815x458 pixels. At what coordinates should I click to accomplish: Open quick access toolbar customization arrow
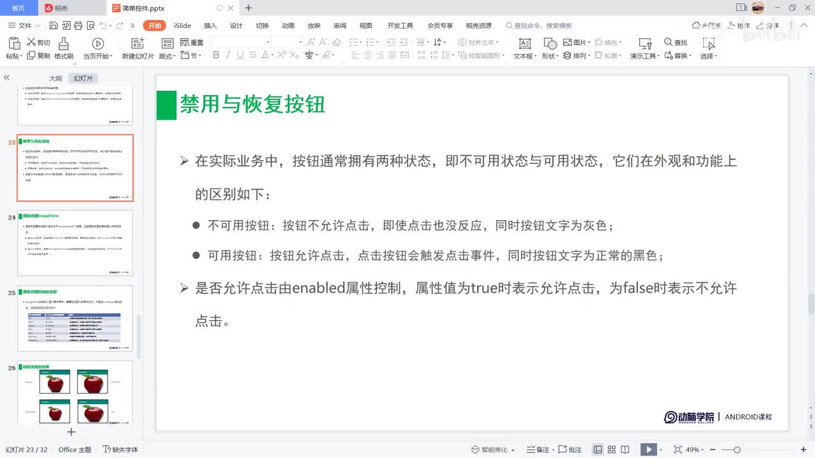click(x=132, y=25)
